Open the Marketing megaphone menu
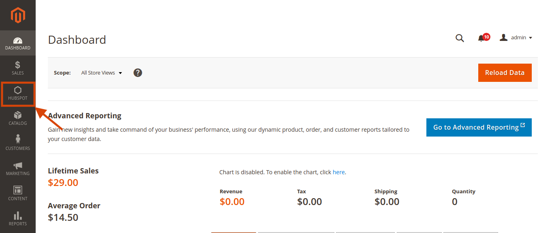550x233 pixels. (x=18, y=169)
